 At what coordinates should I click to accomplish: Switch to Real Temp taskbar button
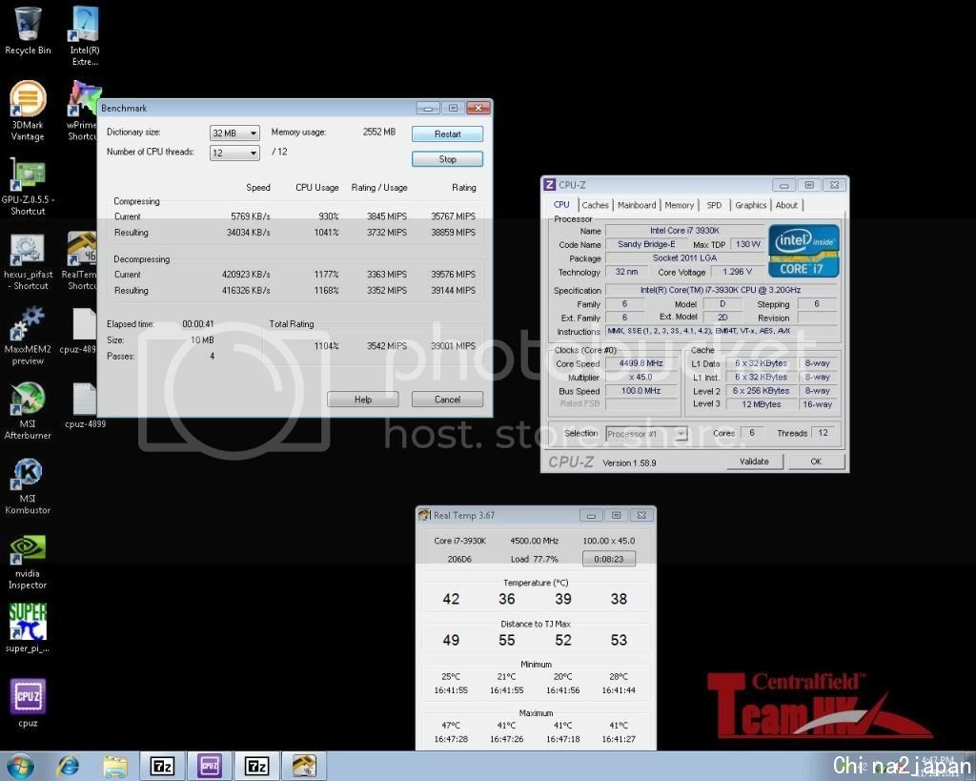click(x=304, y=766)
